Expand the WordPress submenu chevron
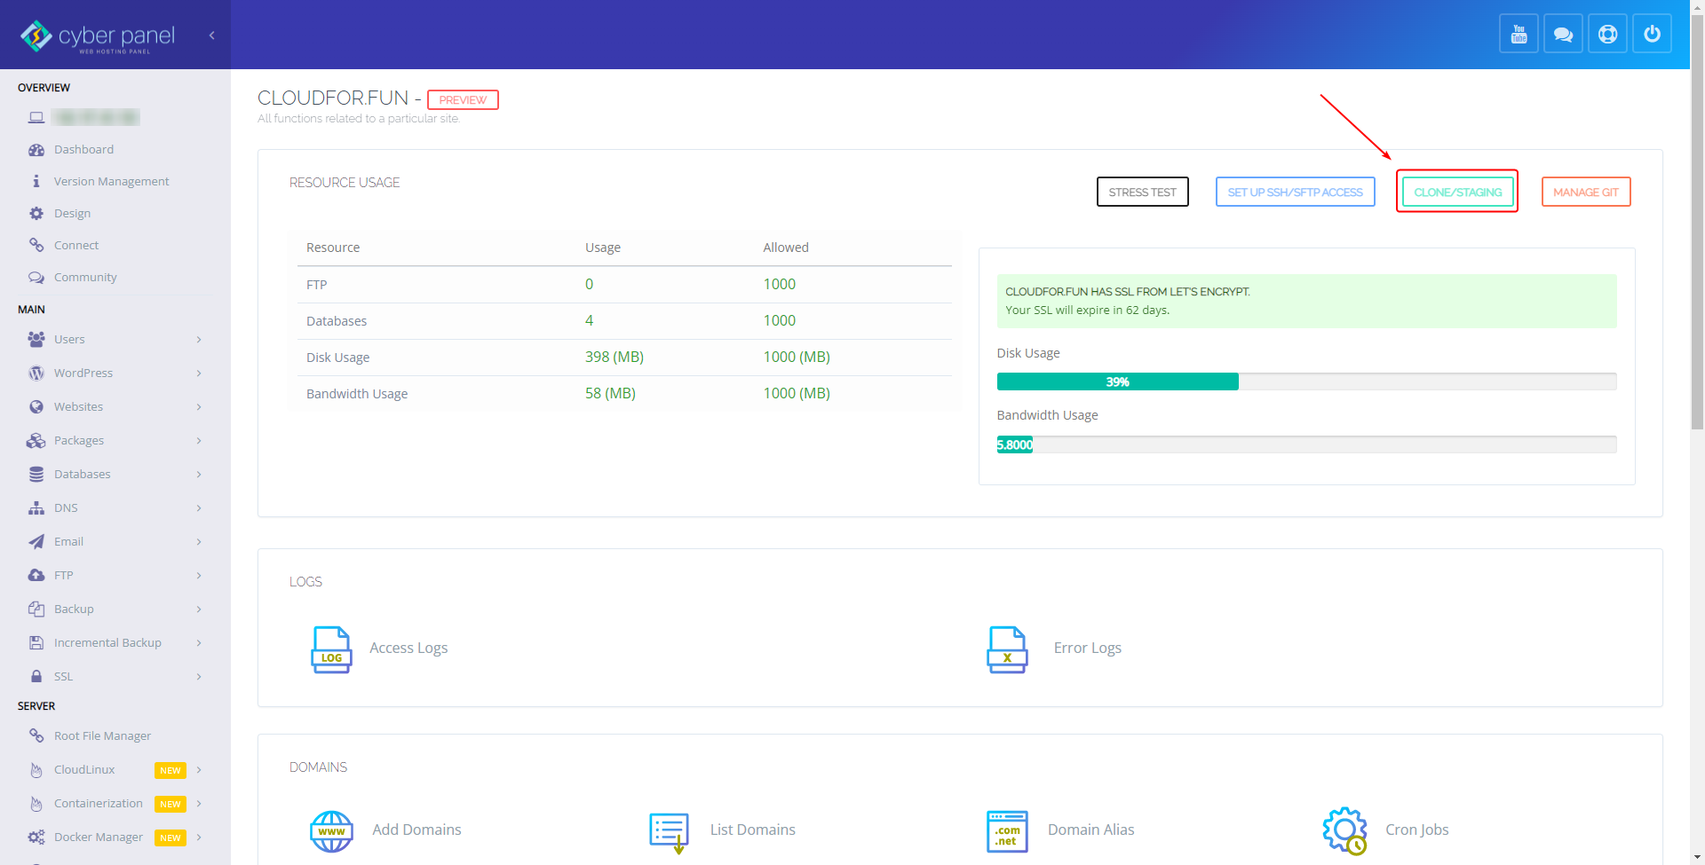This screenshot has height=865, width=1705. pos(199,374)
